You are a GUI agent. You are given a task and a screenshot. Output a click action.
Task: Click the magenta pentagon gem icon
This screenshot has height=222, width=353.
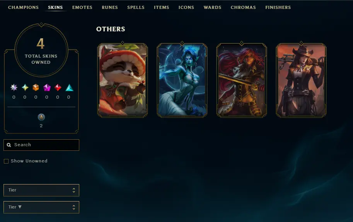(47, 87)
